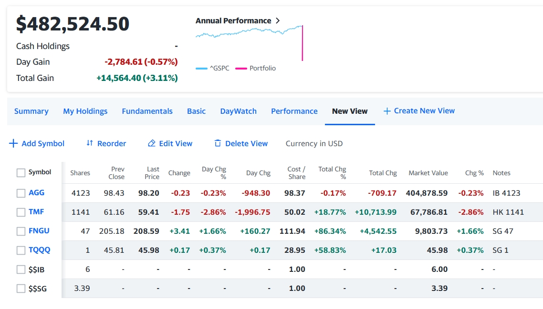Click the annual performance line chart

click(248, 32)
